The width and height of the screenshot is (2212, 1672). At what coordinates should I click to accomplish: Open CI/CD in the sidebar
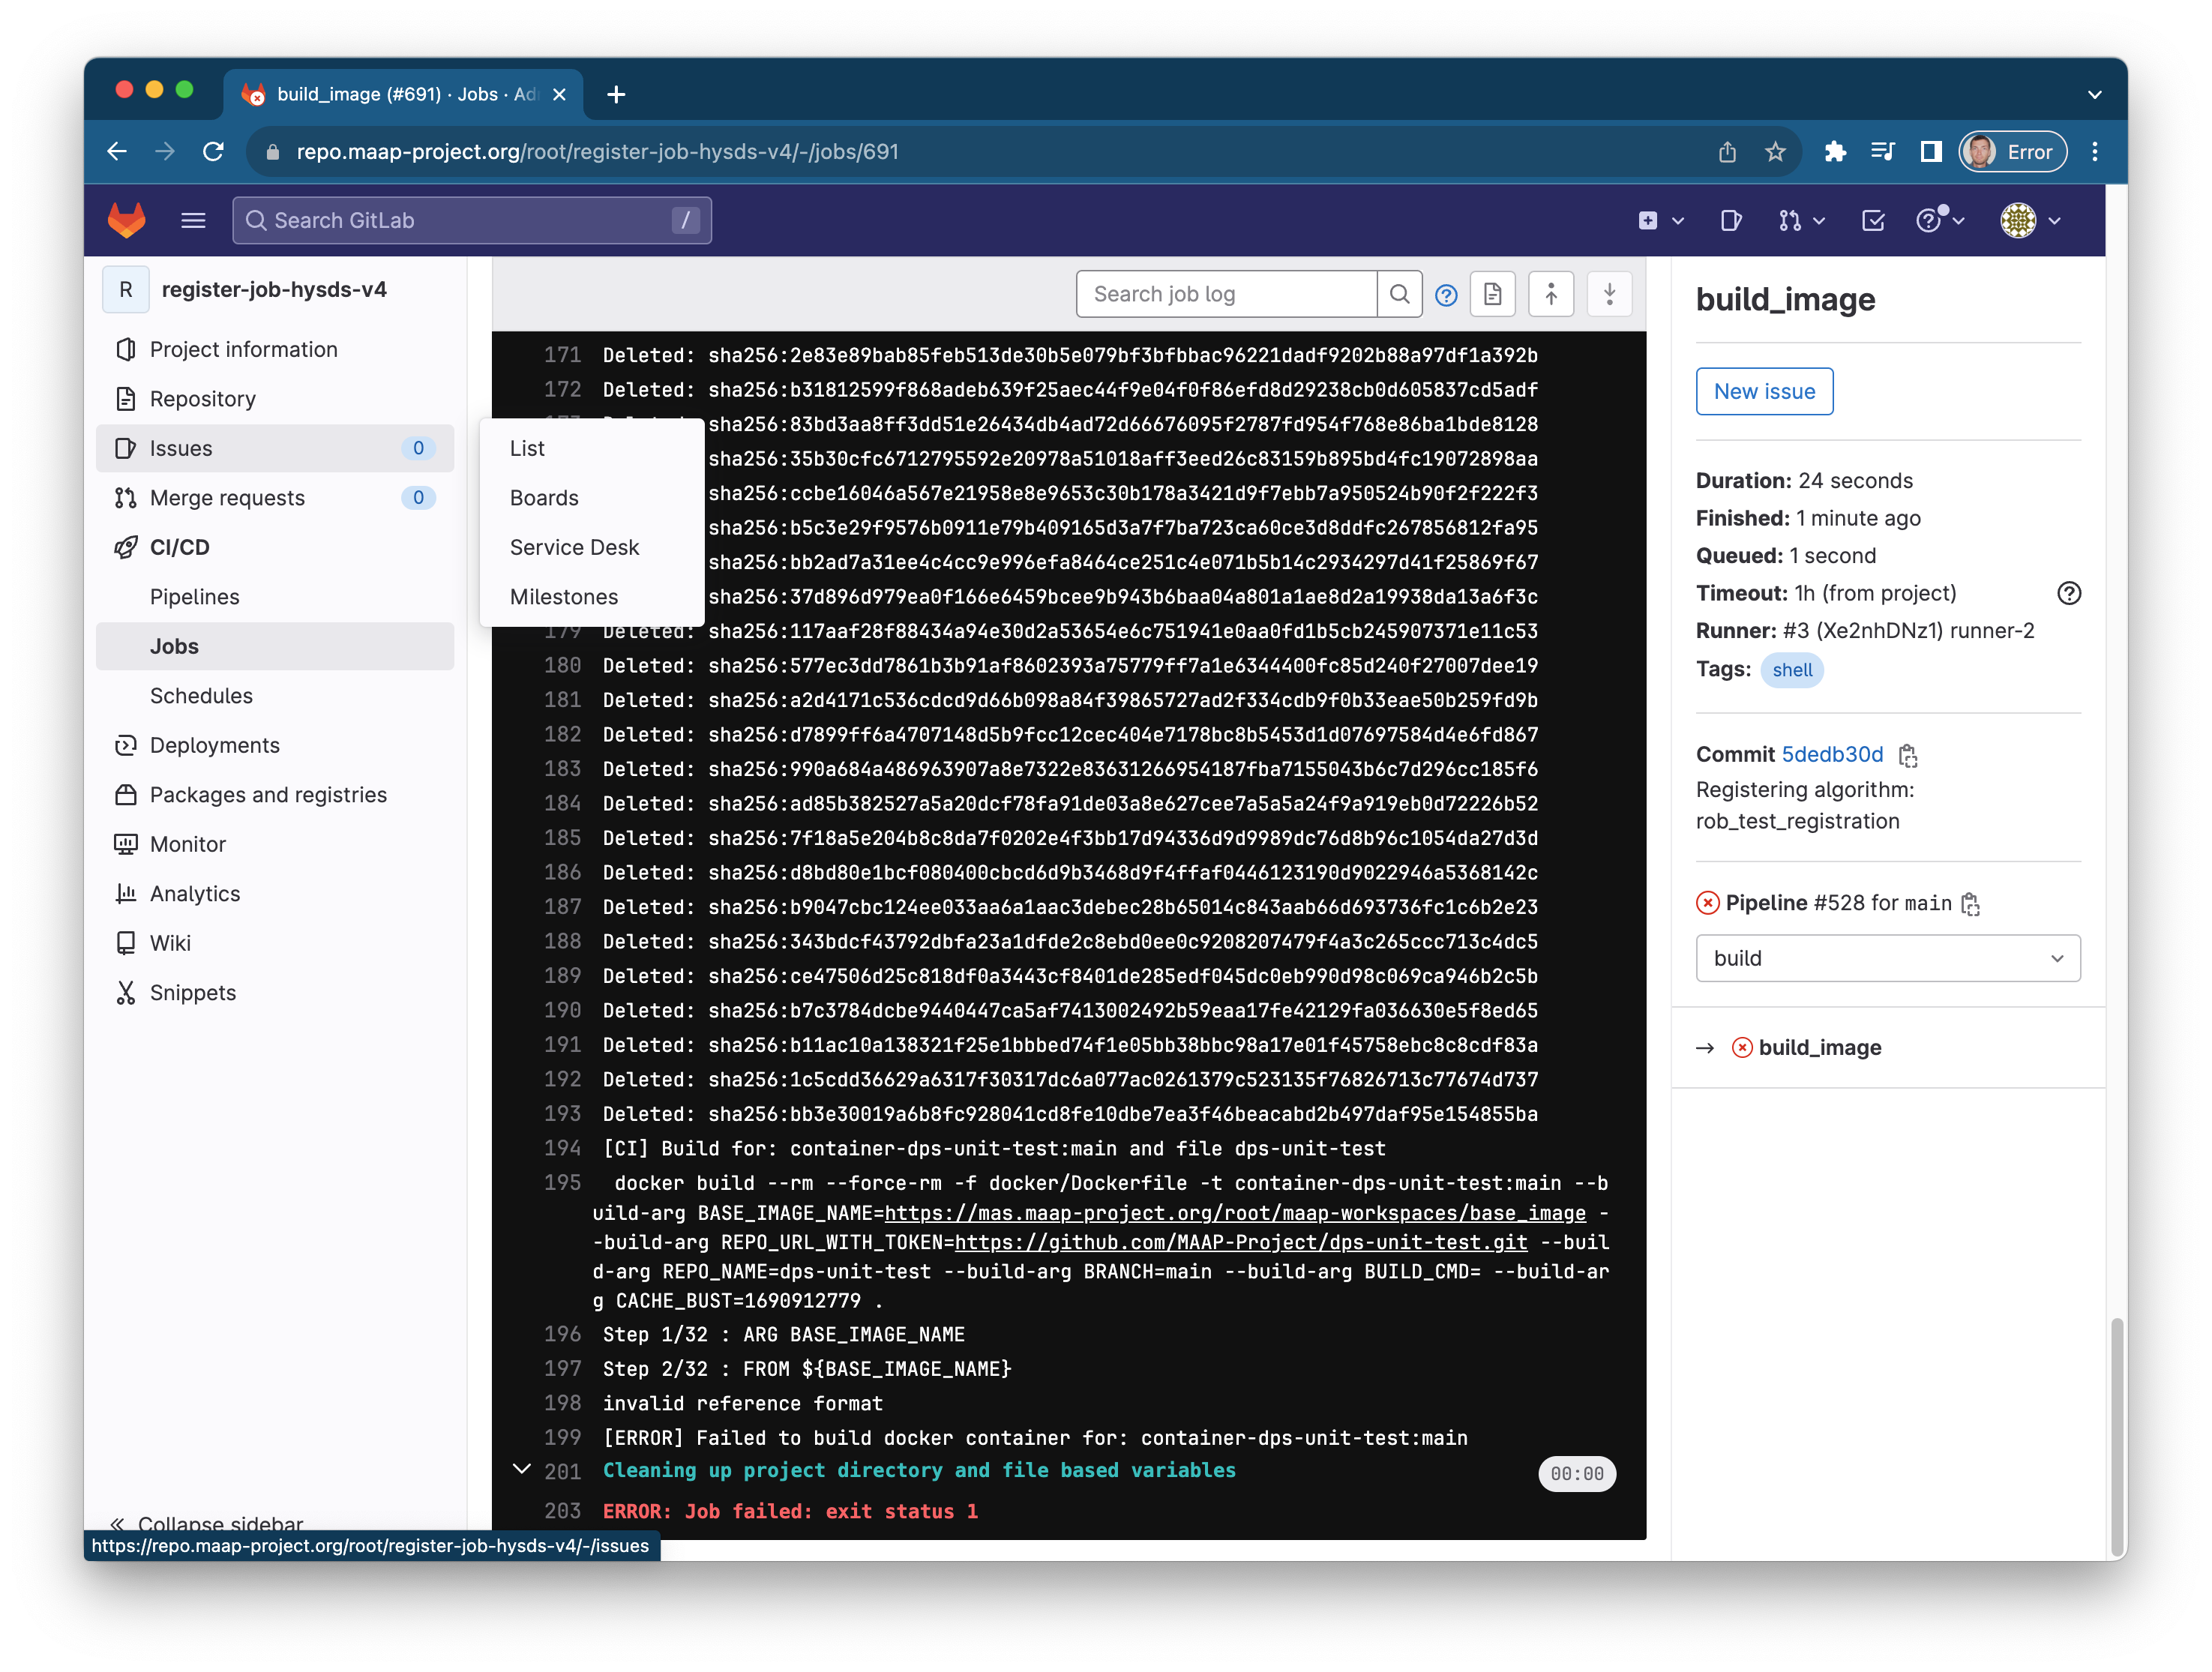point(275,547)
